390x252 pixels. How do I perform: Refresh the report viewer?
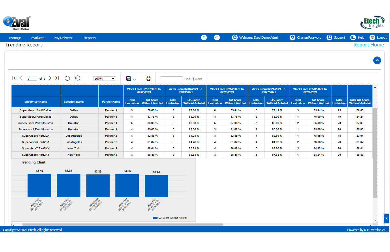coord(67,78)
